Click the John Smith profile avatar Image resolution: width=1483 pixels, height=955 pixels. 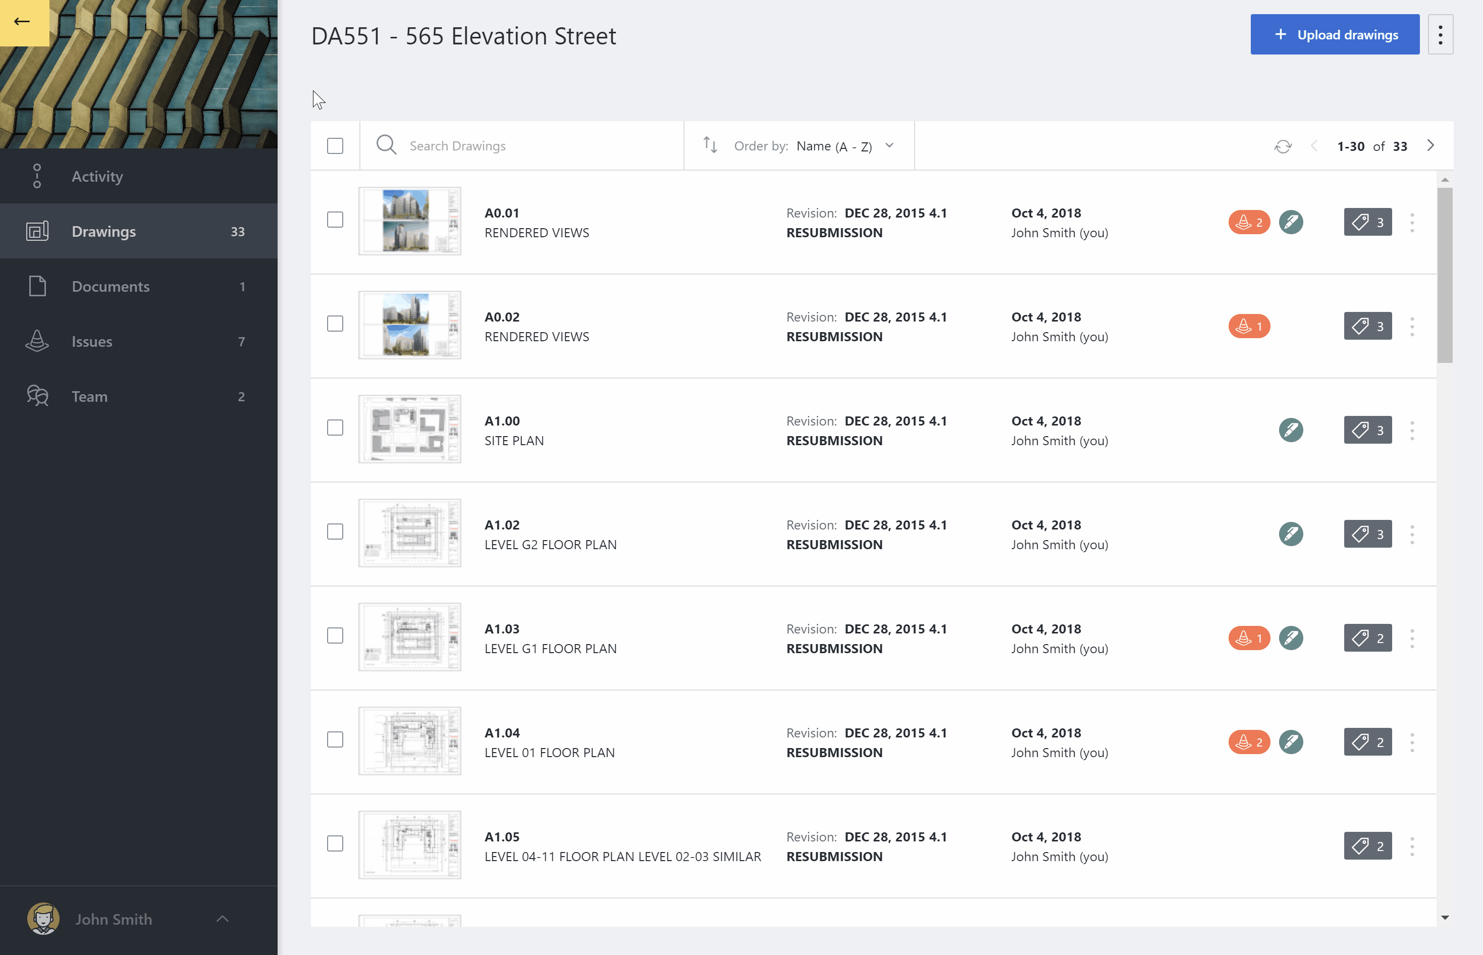tap(43, 919)
